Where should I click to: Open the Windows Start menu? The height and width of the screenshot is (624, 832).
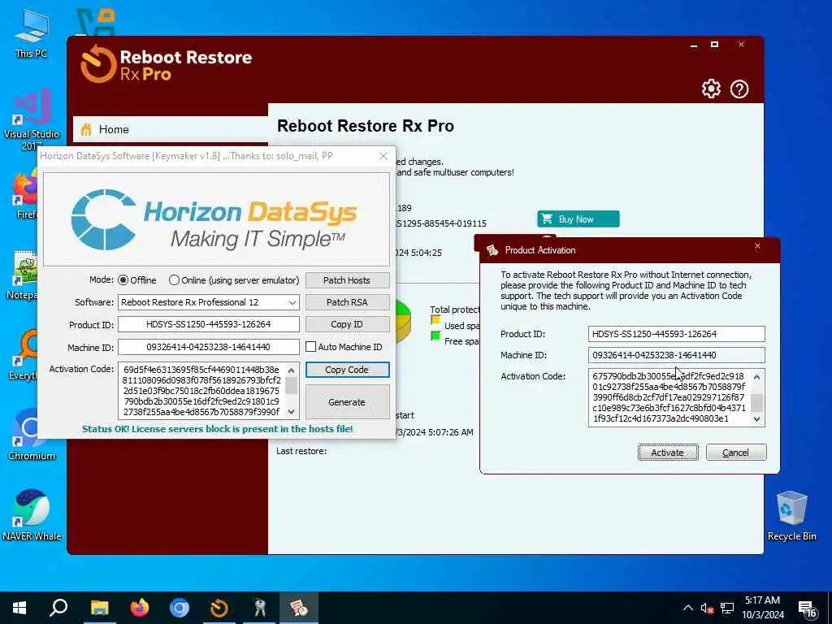point(19,608)
